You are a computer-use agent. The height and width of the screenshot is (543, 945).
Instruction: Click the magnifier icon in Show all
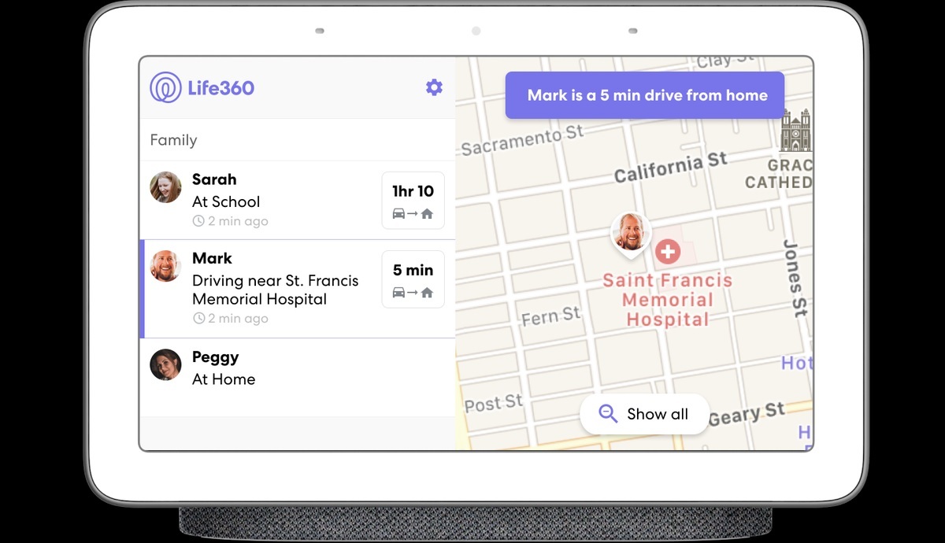pos(608,414)
